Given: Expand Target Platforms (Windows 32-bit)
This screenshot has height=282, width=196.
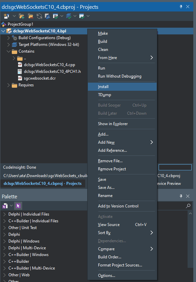Looking at the screenshot, I should [8, 45].
